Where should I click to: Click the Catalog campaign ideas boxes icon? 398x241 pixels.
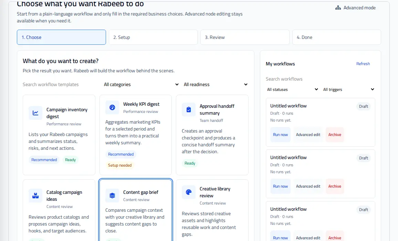click(x=35, y=196)
